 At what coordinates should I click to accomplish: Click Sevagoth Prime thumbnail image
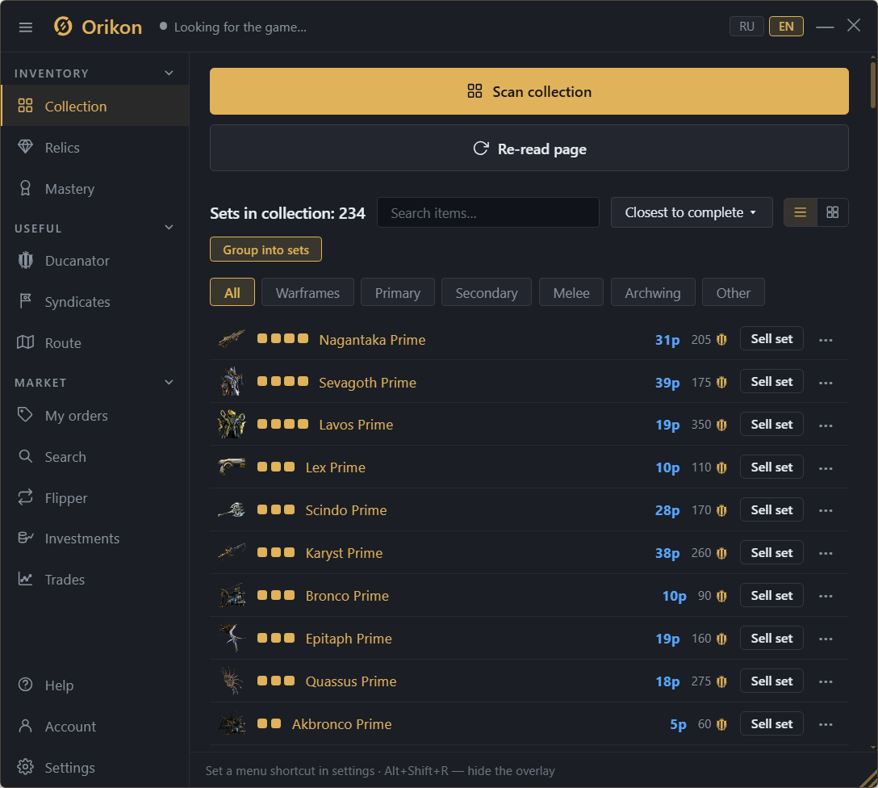click(x=232, y=382)
